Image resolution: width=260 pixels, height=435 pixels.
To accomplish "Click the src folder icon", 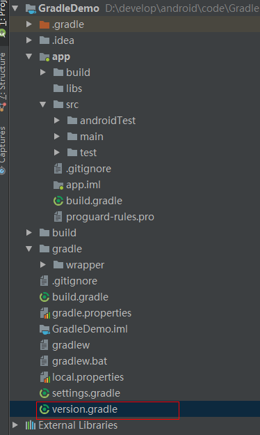I will tap(58, 105).
